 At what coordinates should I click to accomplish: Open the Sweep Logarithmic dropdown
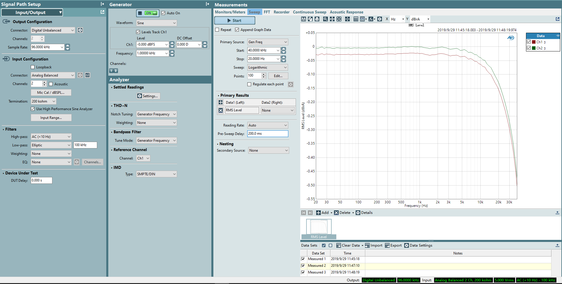(x=268, y=67)
